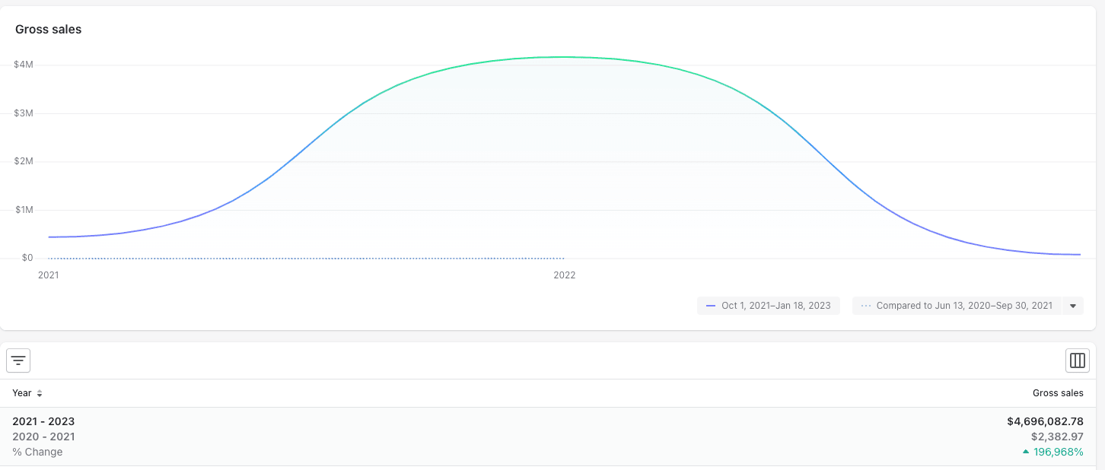Image resolution: width=1105 pixels, height=470 pixels.
Task: Click the sort arrows beside Year
Action: coord(40,394)
